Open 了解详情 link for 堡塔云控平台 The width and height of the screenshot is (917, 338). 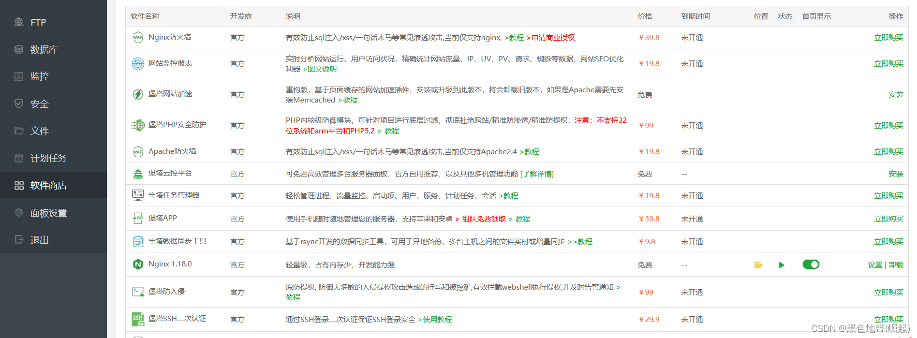coord(537,174)
